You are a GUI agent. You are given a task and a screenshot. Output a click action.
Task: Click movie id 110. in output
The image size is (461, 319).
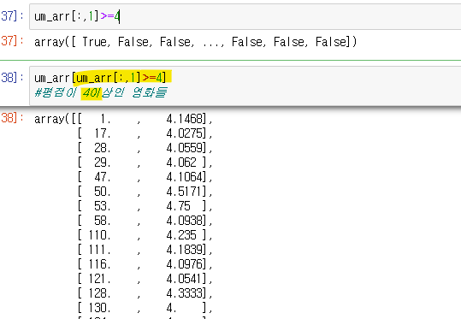[99, 235]
